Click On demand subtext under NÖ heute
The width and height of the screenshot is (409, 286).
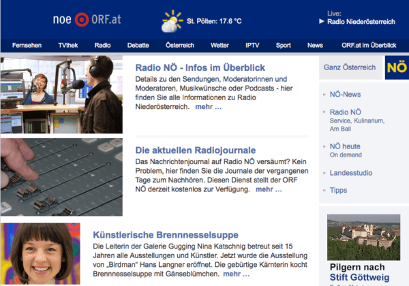click(346, 155)
